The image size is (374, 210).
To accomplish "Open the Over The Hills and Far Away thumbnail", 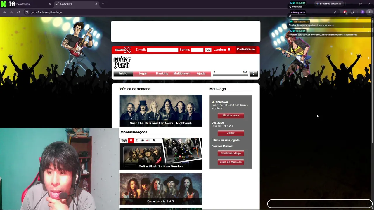I will (x=161, y=111).
